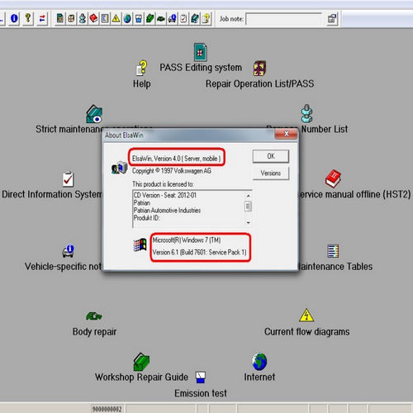Image resolution: width=413 pixels, height=413 pixels.
Task: Click status bar number 900000002
Action: point(107,409)
